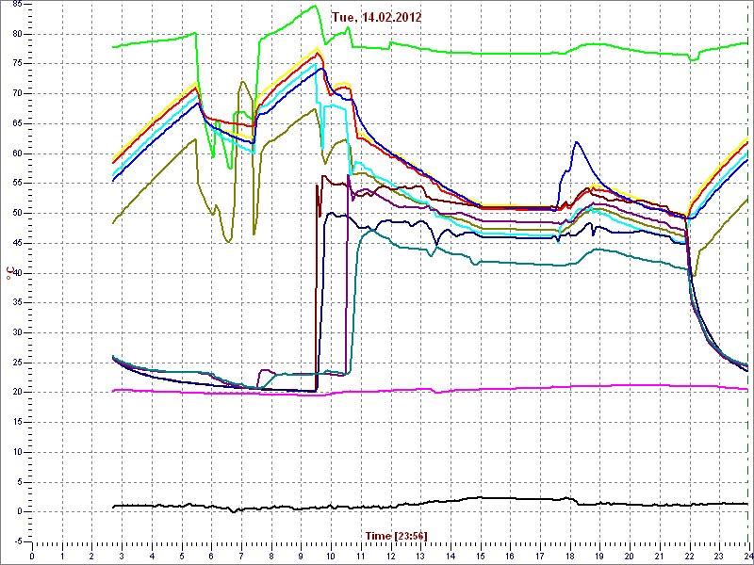Click hour 2 on the time axis
This screenshot has width=754, height=565.
pyautogui.click(x=91, y=557)
